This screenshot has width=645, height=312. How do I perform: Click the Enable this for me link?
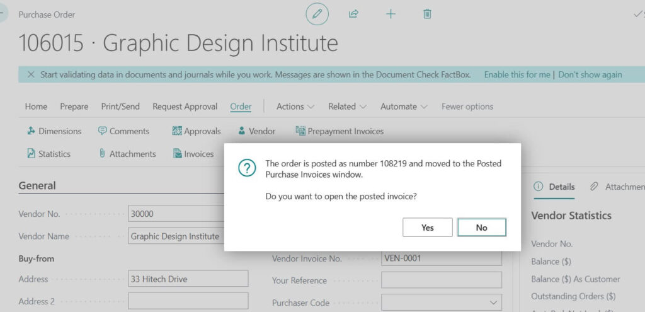pos(517,74)
